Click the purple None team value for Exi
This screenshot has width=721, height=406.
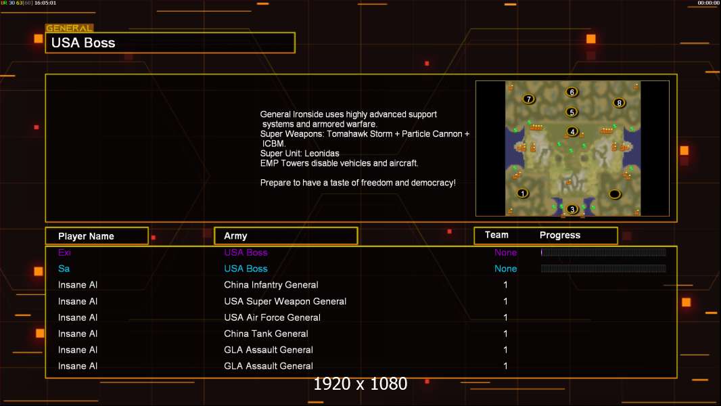[505, 252]
